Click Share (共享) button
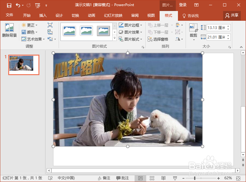The height and width of the screenshot is (182, 246). pyautogui.click(x=232, y=15)
